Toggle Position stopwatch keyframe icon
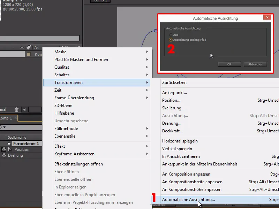The height and width of the screenshot is (209, 279). click(x=4, y=149)
